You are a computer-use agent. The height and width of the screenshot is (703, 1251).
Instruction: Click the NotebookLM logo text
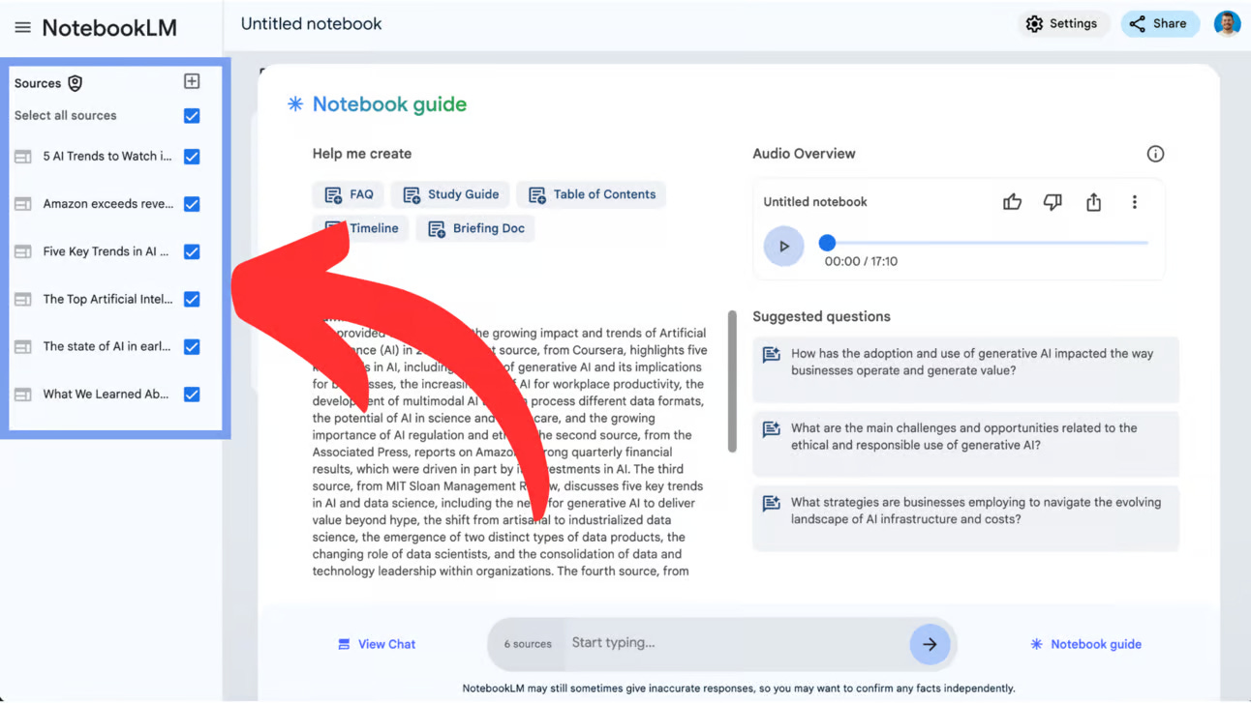click(109, 27)
